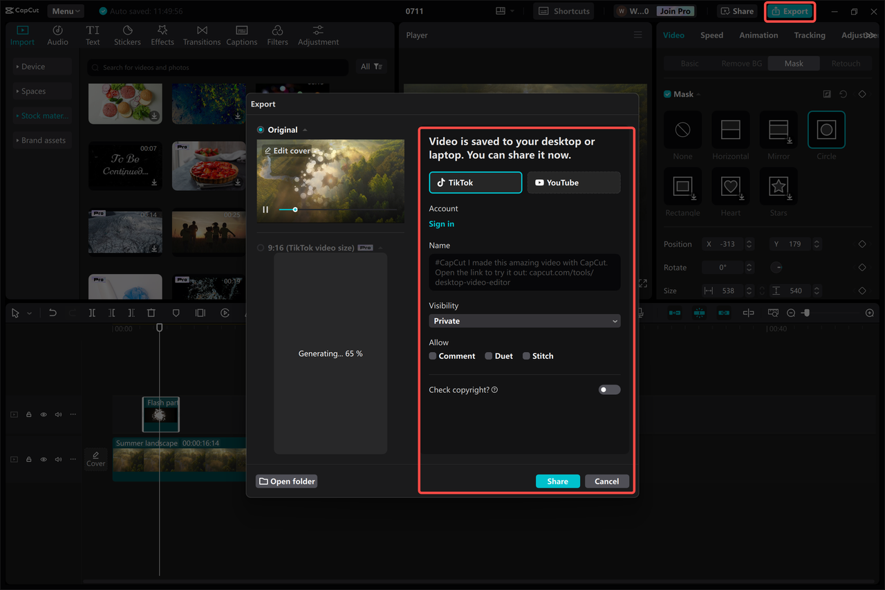Screen dimensions: 885x590
Task: Click the Open folder button
Action: pyautogui.click(x=286, y=481)
